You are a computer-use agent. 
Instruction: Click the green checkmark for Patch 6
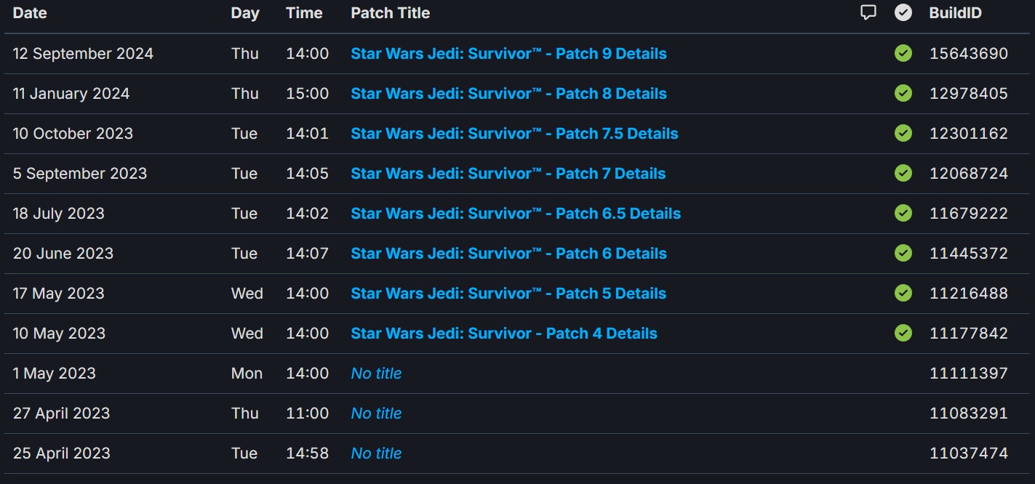click(x=903, y=253)
